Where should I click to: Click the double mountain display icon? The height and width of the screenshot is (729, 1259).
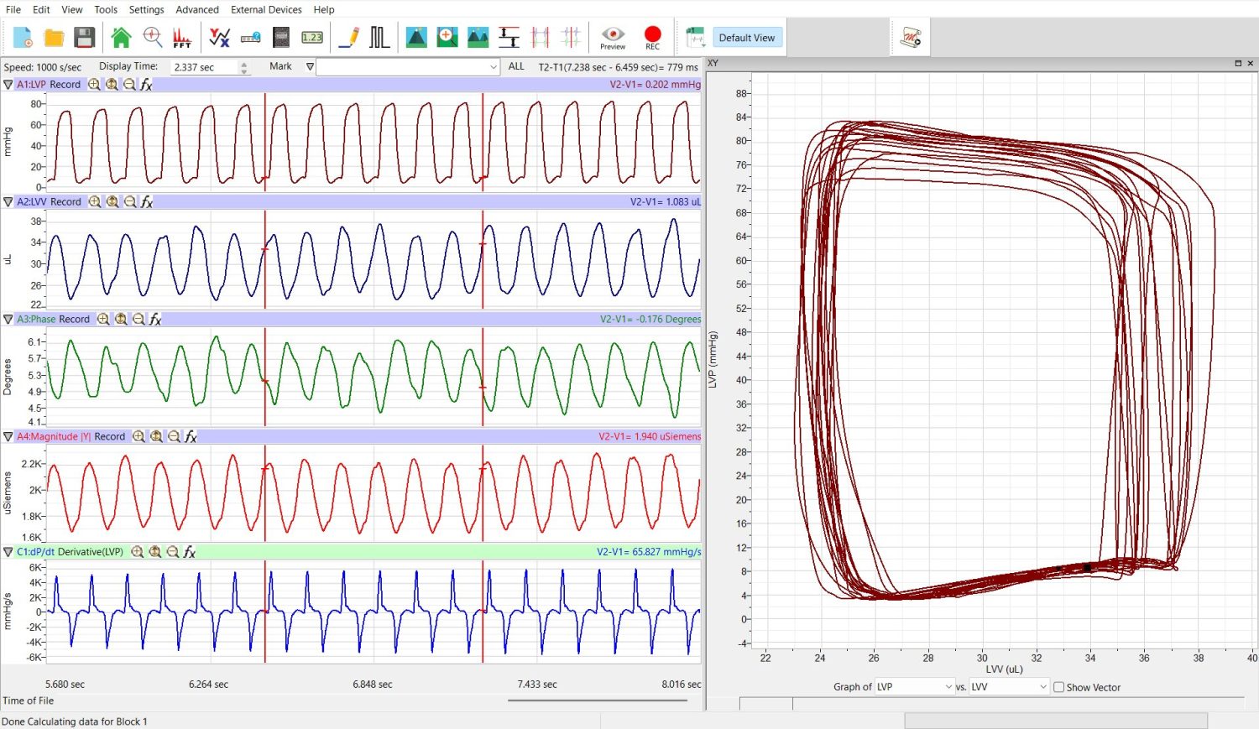(478, 37)
